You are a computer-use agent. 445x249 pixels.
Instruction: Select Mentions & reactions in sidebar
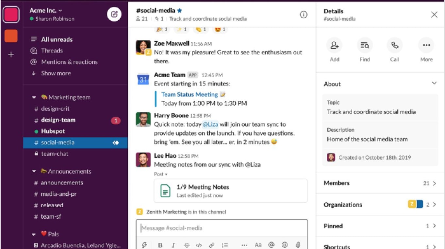pyautogui.click(x=69, y=62)
